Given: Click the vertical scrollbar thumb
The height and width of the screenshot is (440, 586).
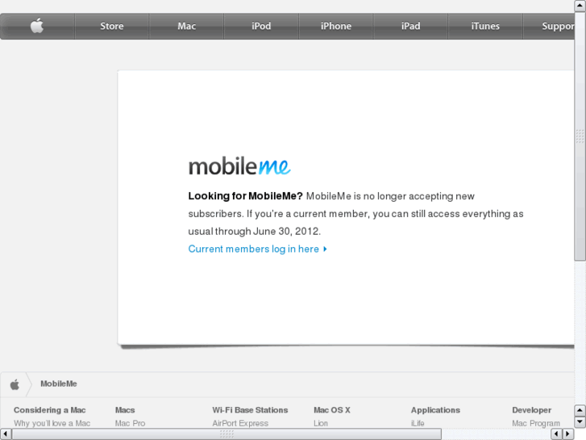Looking at the screenshot, I should click(x=580, y=136).
